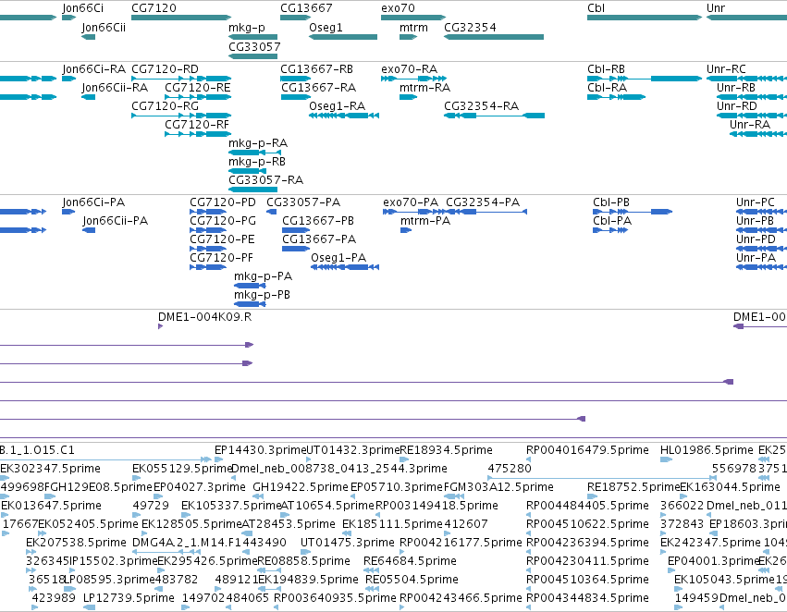Open transcript CG7120-RD

pyautogui.click(x=181, y=79)
